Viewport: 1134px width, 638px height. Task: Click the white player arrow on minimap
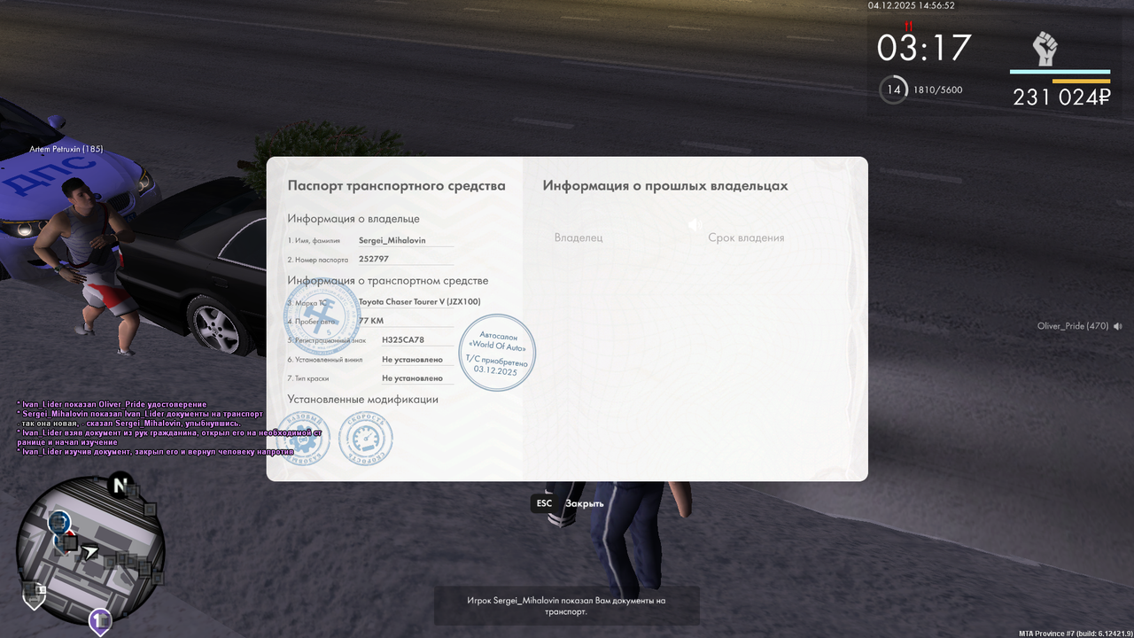(x=90, y=552)
